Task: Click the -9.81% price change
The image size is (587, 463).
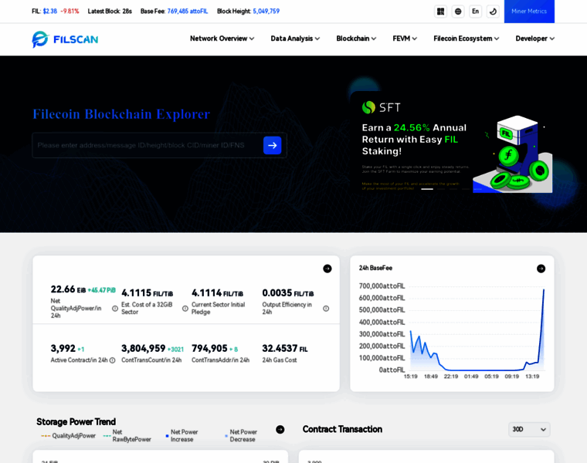Action: [x=70, y=12]
